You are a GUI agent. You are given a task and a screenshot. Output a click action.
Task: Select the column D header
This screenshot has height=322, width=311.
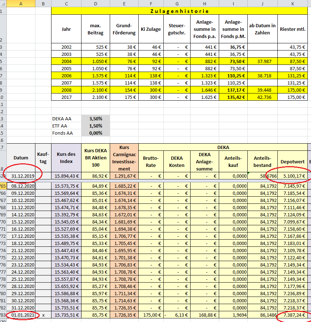[95, 4]
